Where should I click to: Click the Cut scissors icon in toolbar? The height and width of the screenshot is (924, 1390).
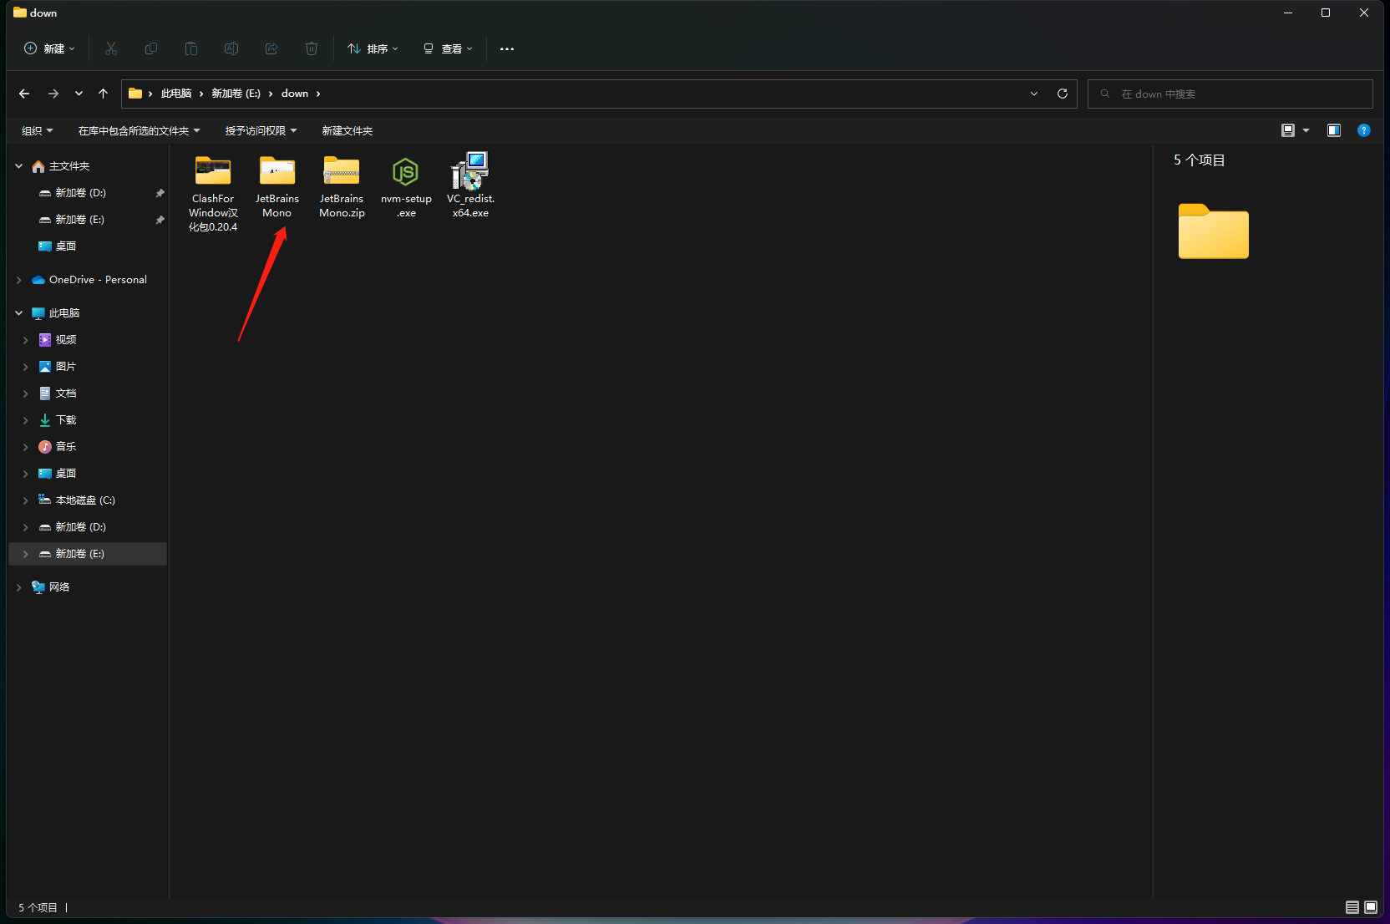111,48
